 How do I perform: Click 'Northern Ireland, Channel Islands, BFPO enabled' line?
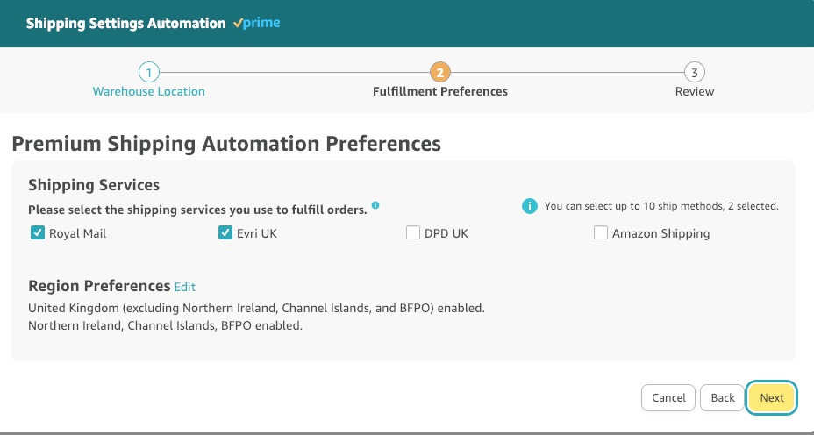pyautogui.click(x=165, y=326)
